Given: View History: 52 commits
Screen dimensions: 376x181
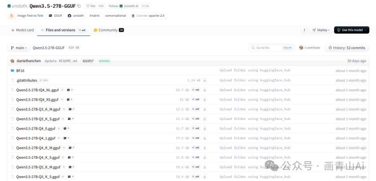Looking at the screenshot, I should (346, 48).
